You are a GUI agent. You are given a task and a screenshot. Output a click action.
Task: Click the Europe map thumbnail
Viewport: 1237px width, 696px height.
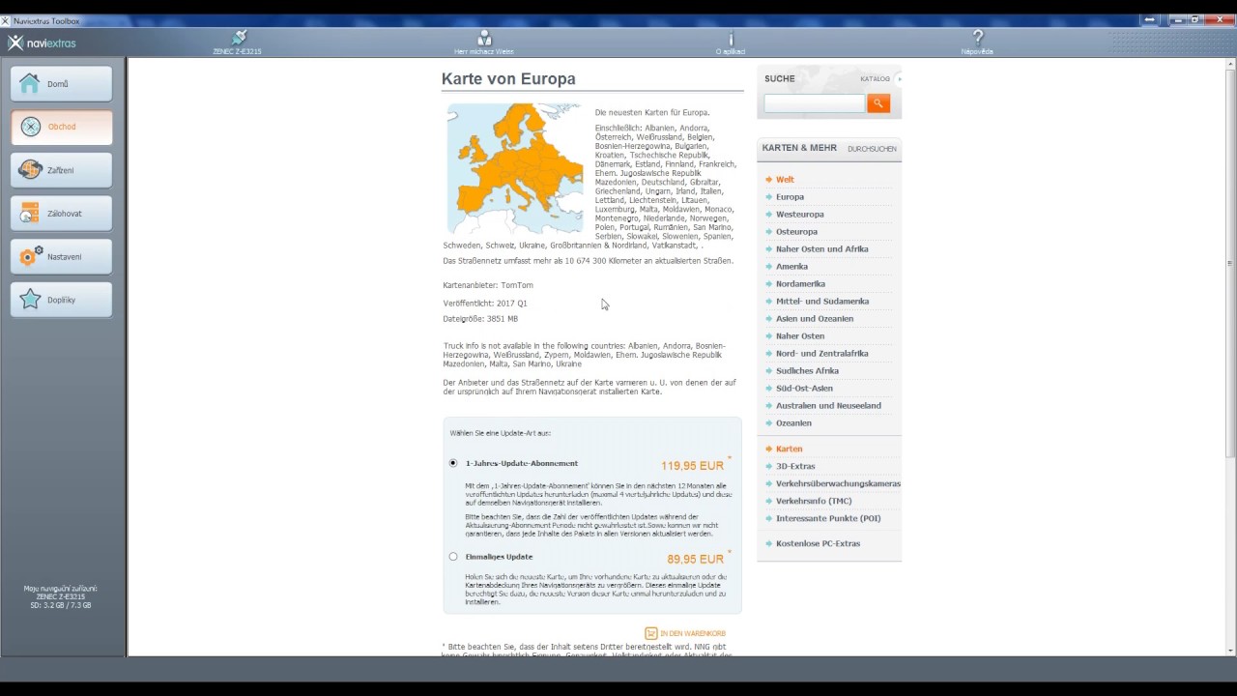(515, 169)
